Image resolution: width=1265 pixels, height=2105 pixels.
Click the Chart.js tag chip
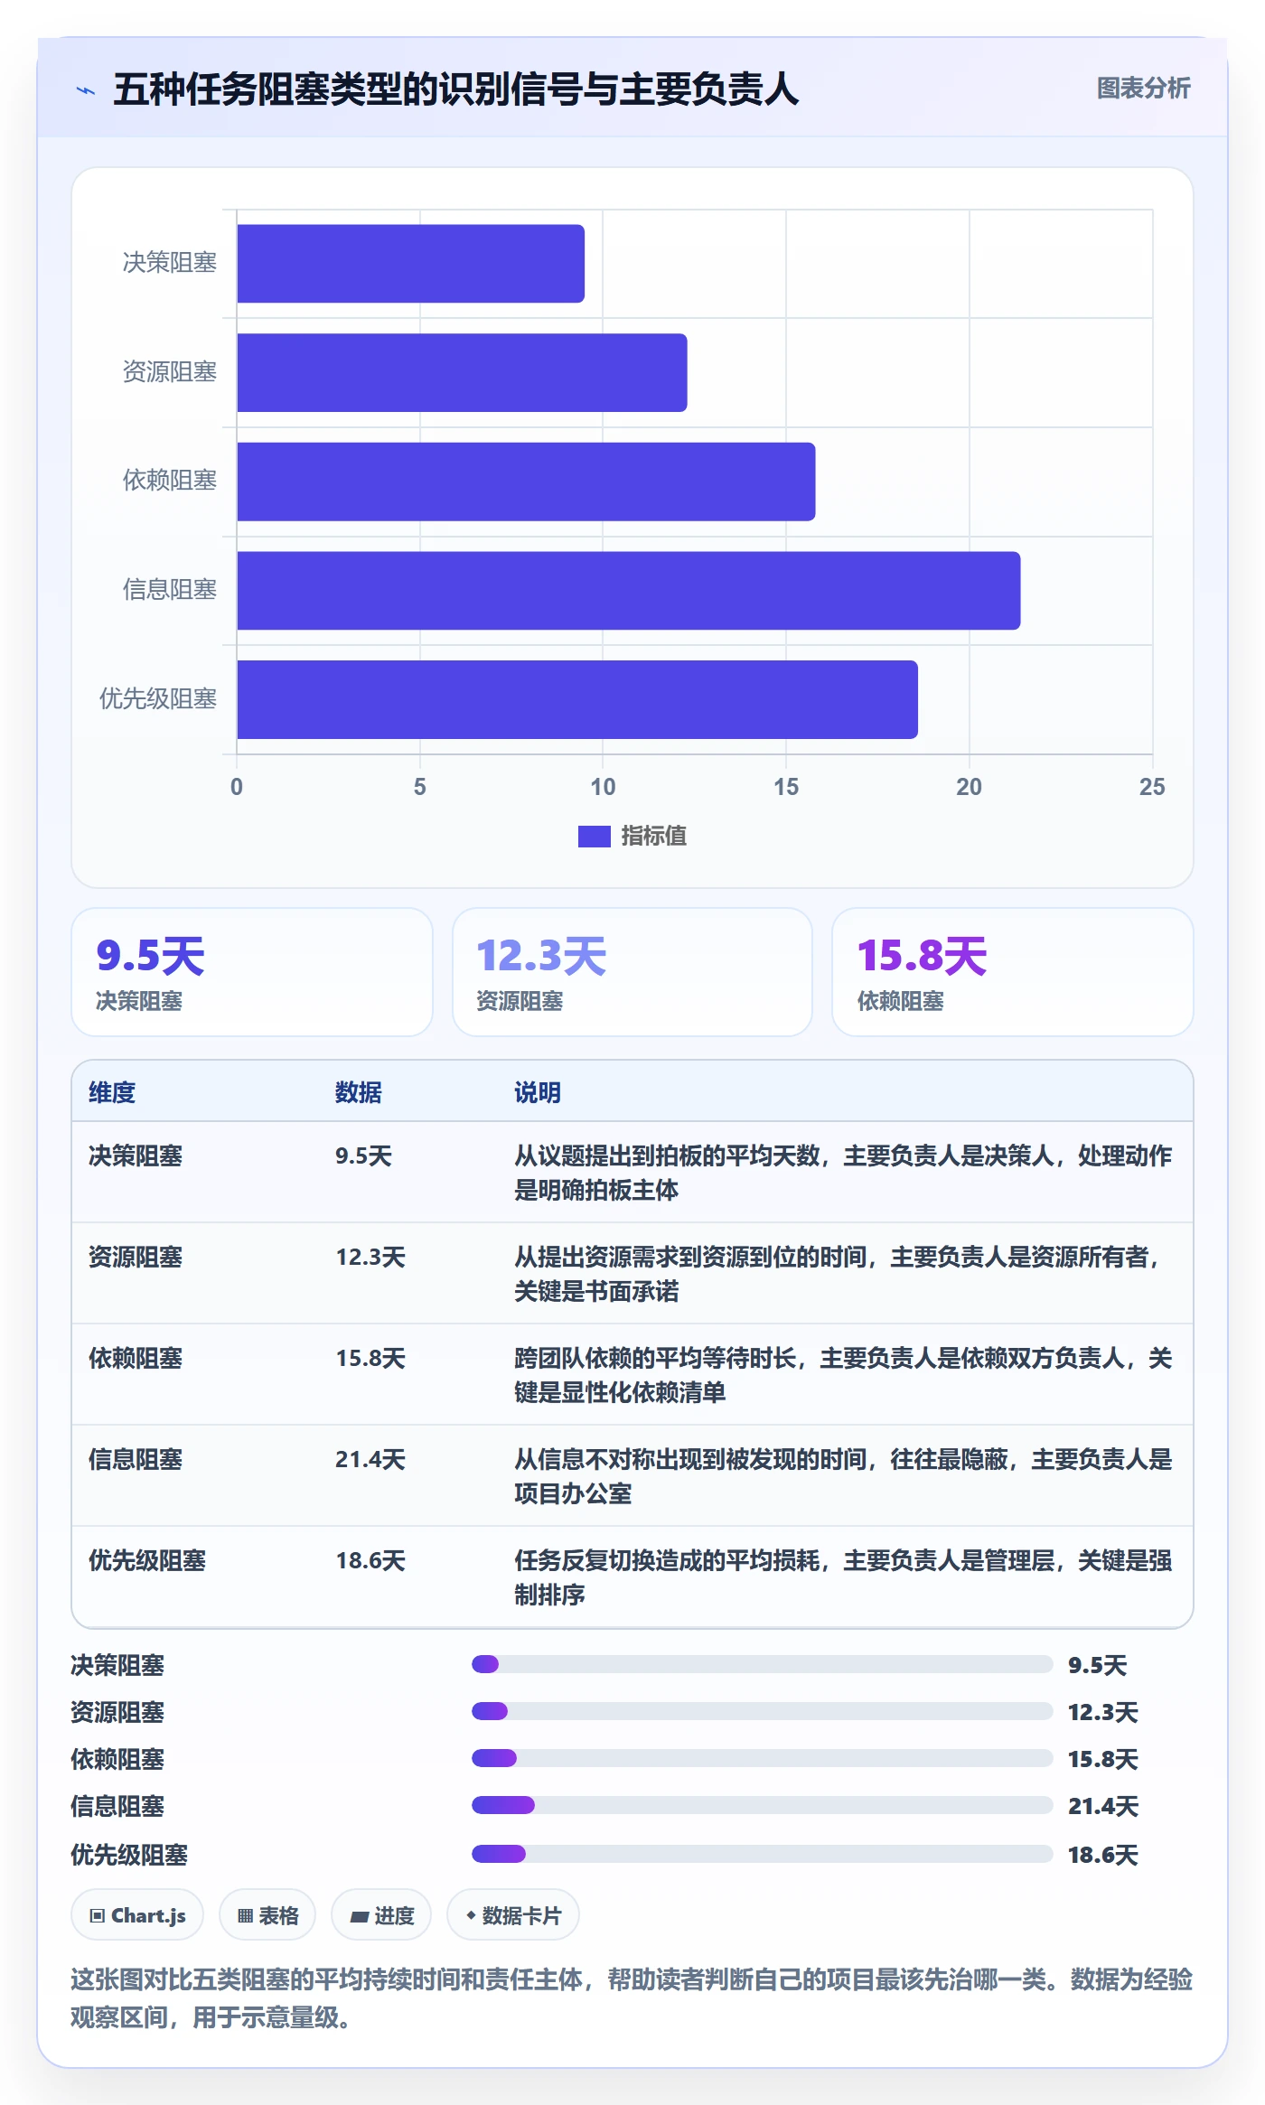tap(137, 1915)
